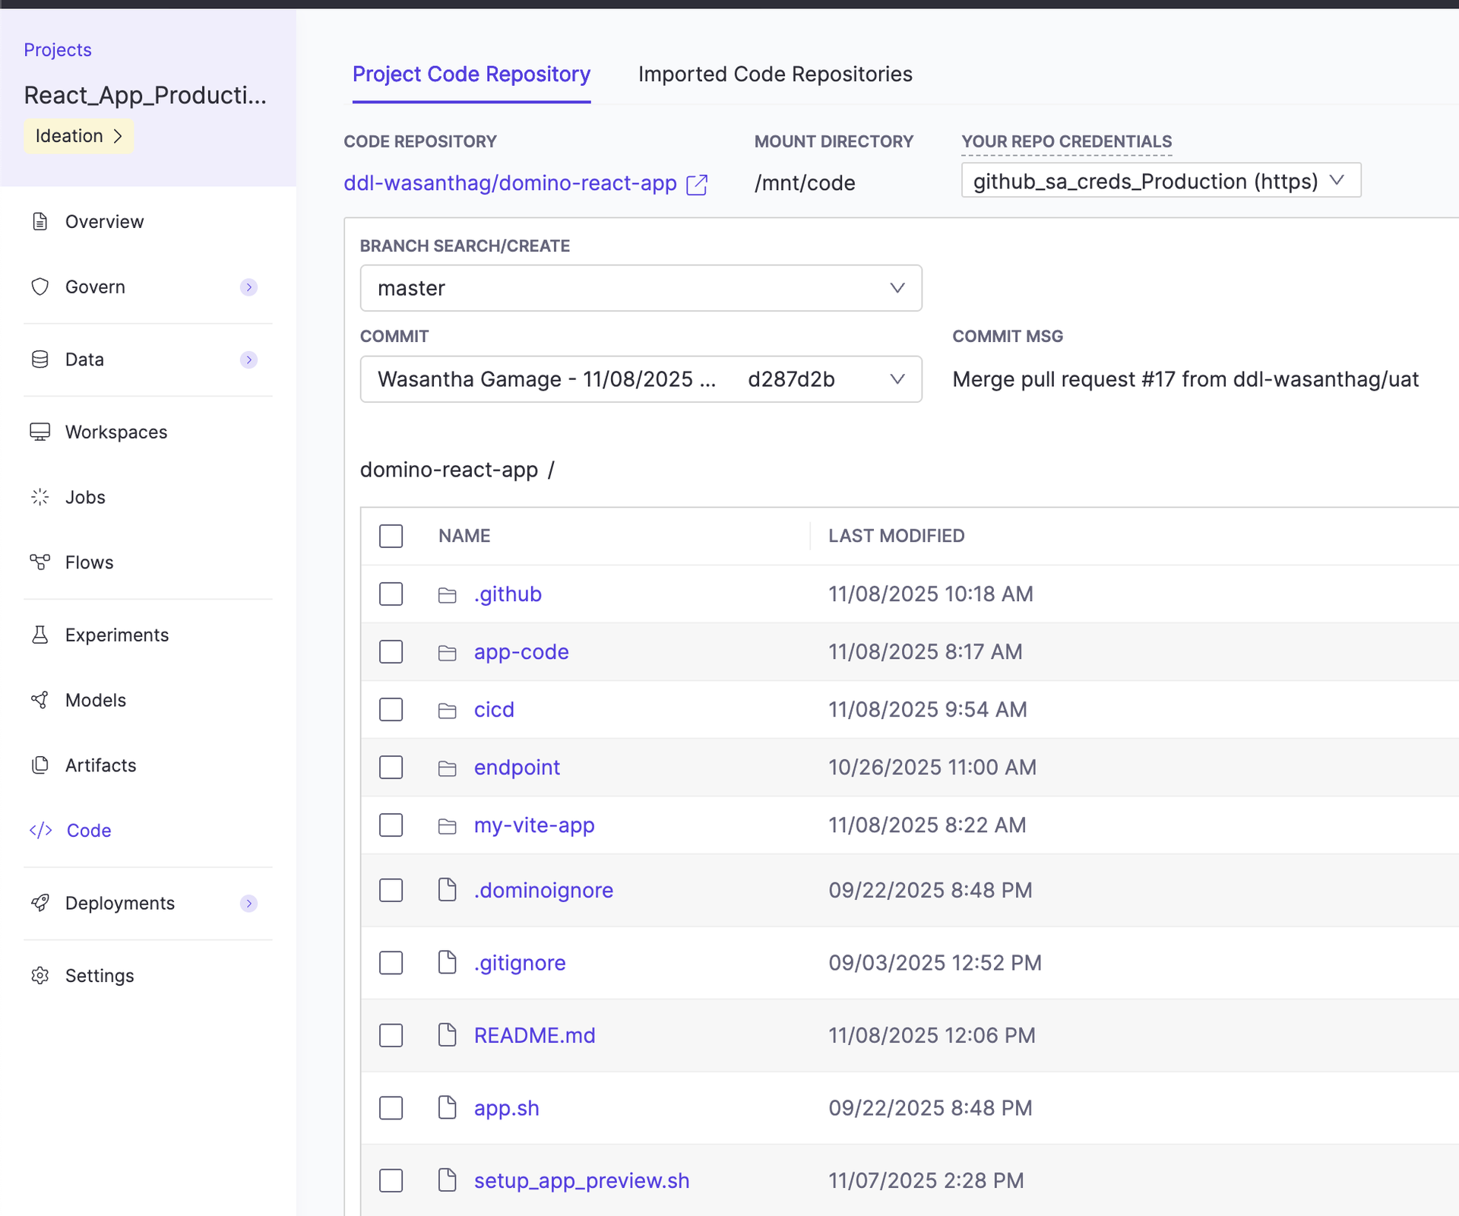Open the my-vite-app folder link
Screen dimensions: 1459x1216
click(x=534, y=825)
